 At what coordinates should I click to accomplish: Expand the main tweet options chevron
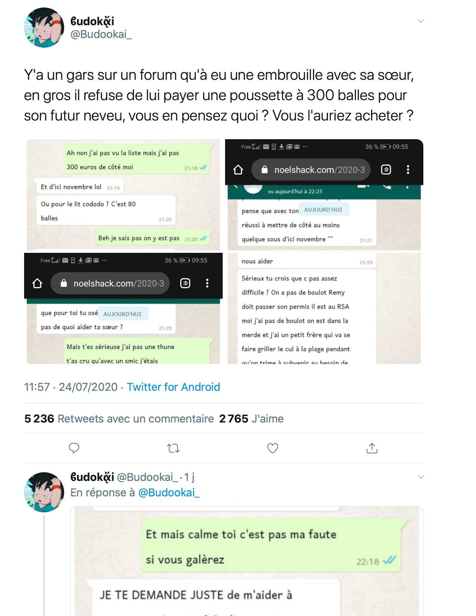tap(421, 21)
